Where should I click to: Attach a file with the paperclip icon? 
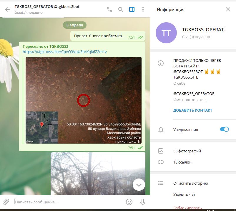pos(6,202)
